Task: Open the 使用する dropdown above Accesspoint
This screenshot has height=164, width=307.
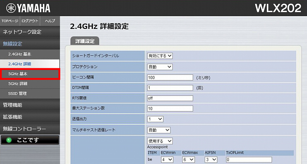Action: (160, 141)
